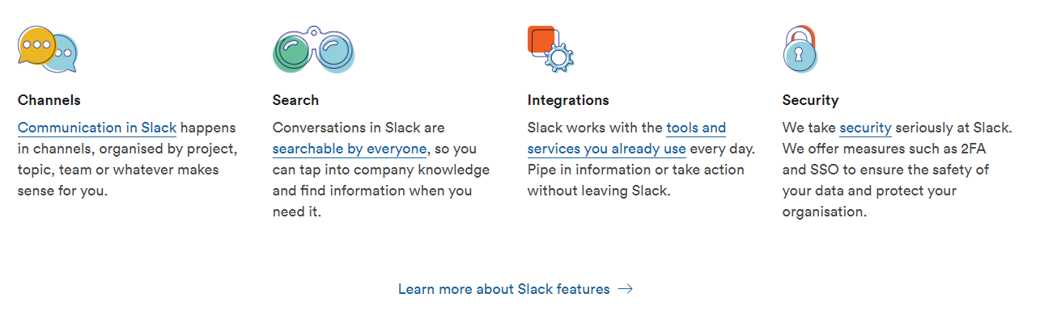The image size is (1040, 323).
Task: Select the Integrations heading
Action: coord(568,100)
